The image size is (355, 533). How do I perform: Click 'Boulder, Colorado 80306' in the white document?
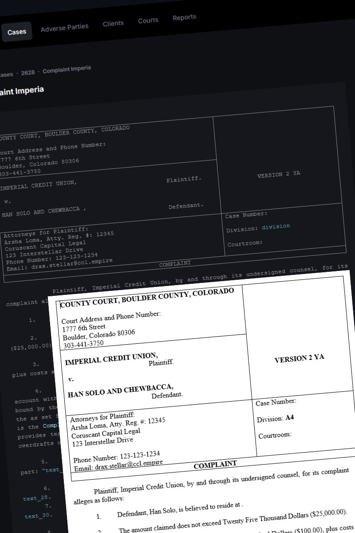click(99, 334)
